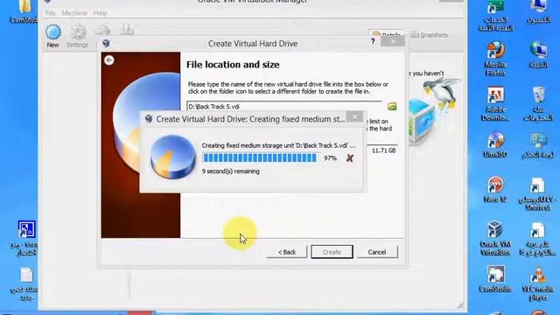Click the Settings gear toolbar icon
Image resolution: width=560 pixels, height=315 pixels.
(78, 33)
